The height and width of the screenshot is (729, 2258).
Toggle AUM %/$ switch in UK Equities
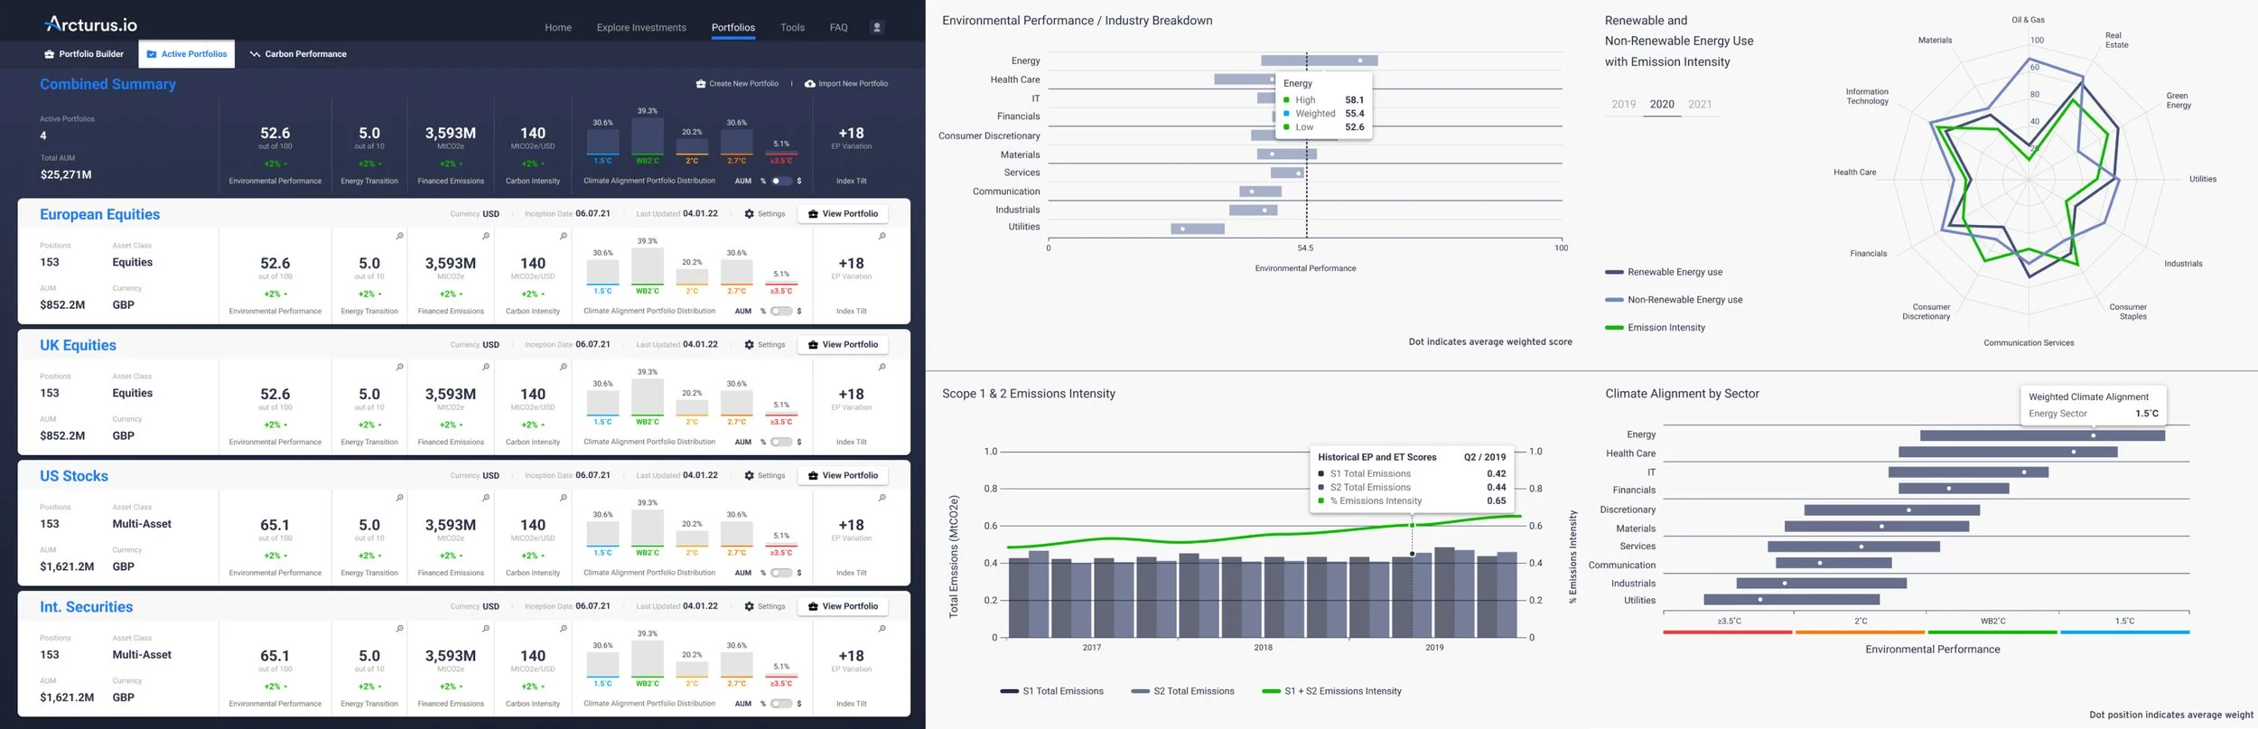[781, 443]
